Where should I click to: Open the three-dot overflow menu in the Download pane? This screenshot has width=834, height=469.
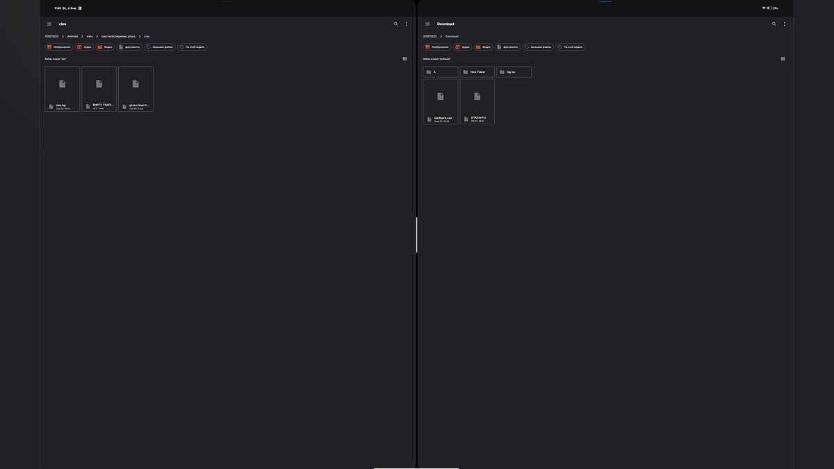click(785, 24)
